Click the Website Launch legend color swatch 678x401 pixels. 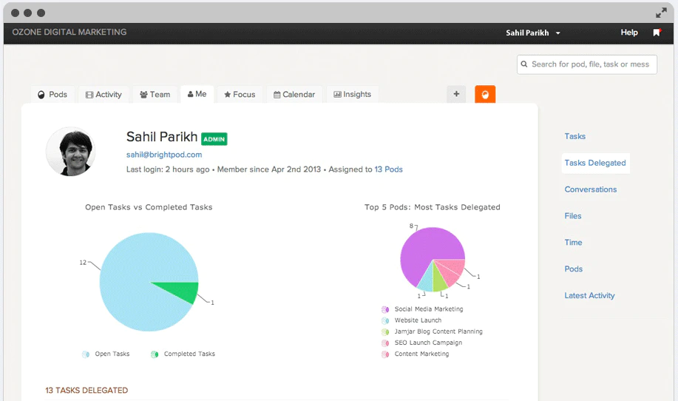point(384,320)
